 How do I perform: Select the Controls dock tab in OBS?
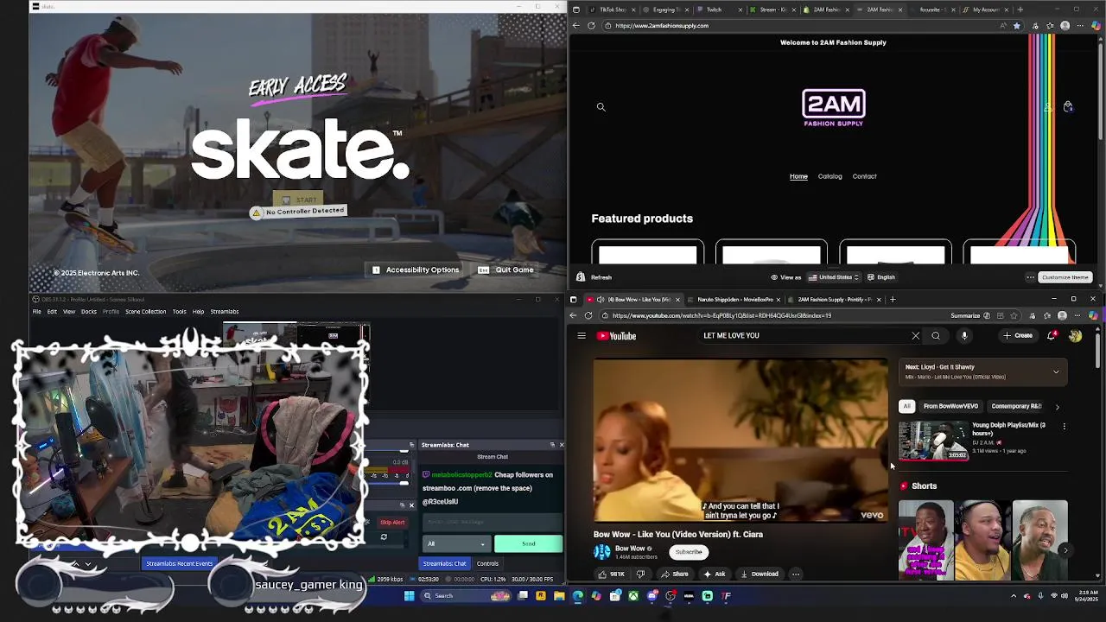point(487,564)
